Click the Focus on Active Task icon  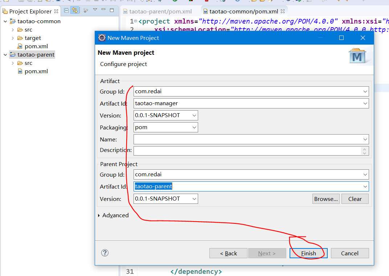point(86,11)
